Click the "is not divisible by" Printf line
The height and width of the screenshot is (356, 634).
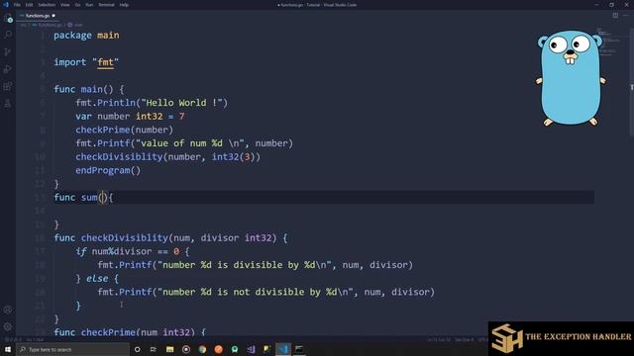pos(266,292)
